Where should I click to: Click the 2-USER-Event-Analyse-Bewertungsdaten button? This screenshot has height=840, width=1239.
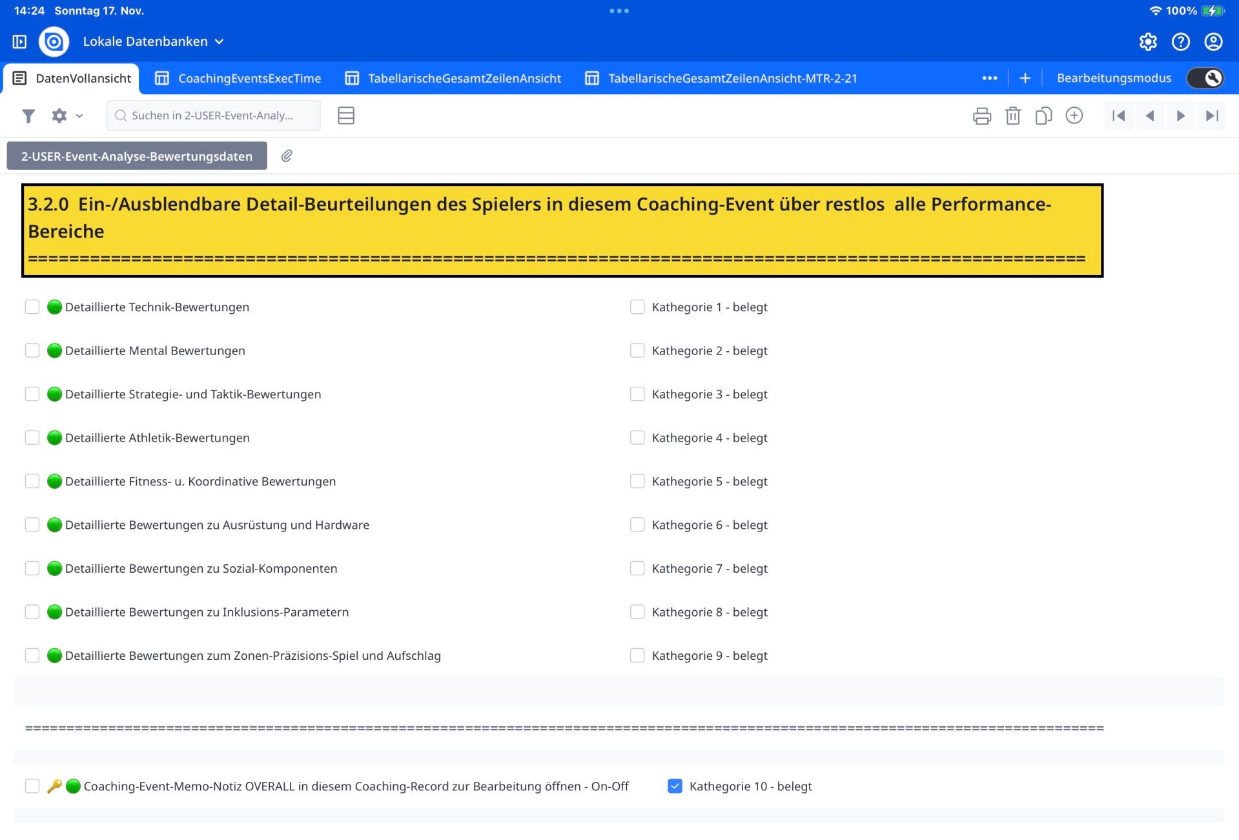pos(137,156)
